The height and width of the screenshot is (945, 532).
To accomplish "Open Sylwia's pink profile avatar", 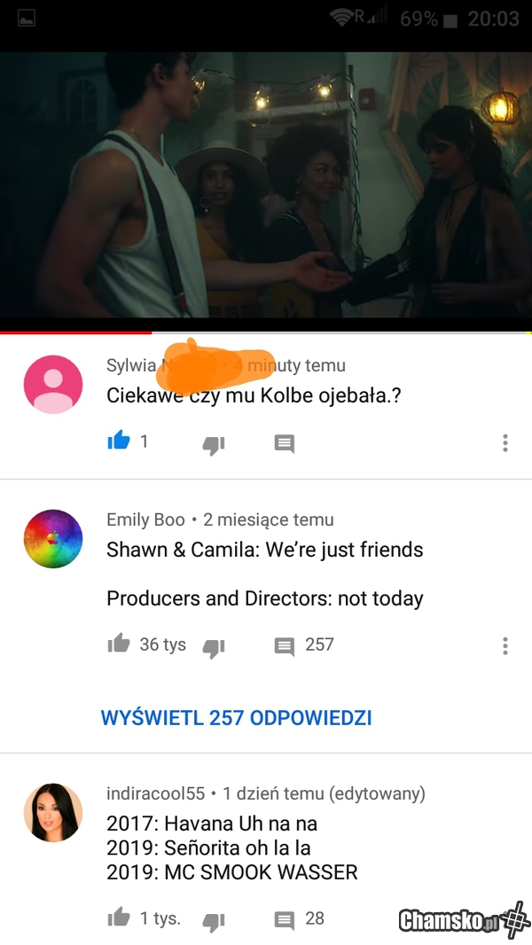I will [x=53, y=385].
